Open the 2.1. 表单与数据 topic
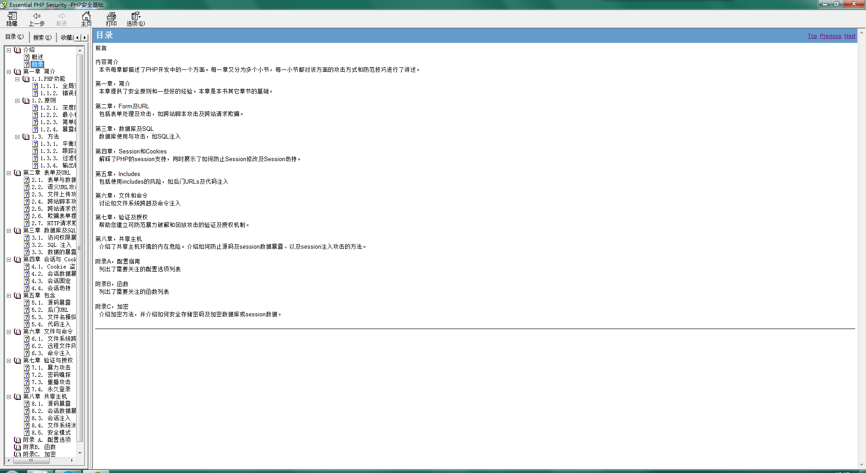This screenshot has height=473, width=866. [x=54, y=180]
